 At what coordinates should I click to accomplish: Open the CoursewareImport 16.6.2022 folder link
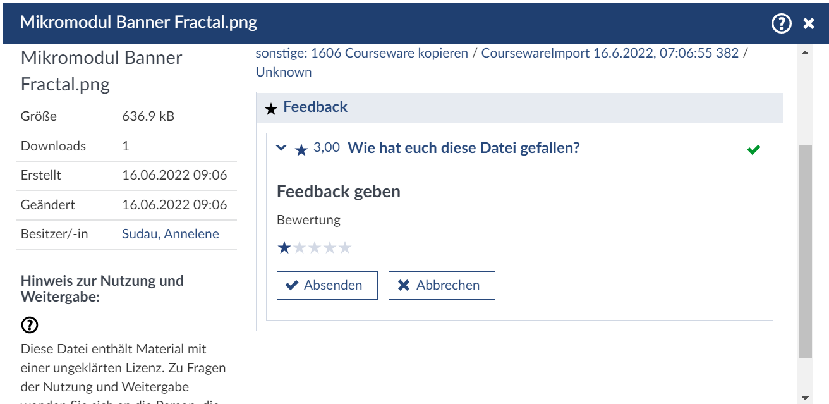(610, 53)
